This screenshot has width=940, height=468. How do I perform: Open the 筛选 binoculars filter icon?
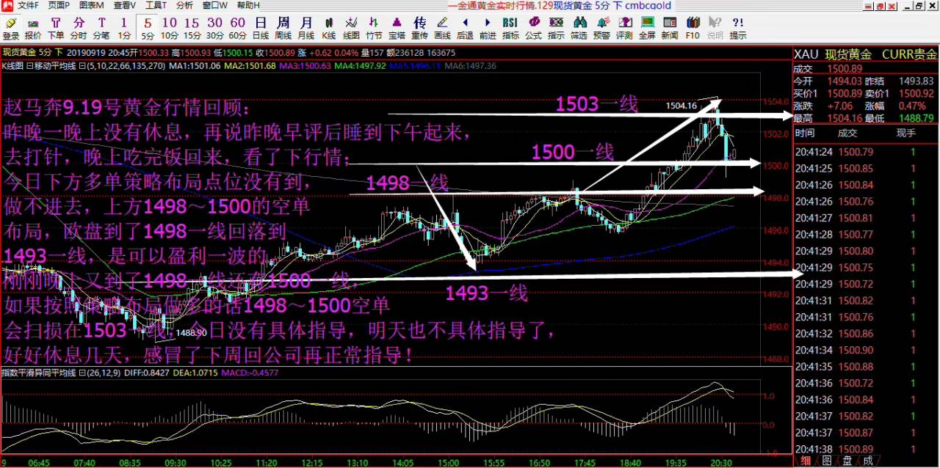[579, 28]
